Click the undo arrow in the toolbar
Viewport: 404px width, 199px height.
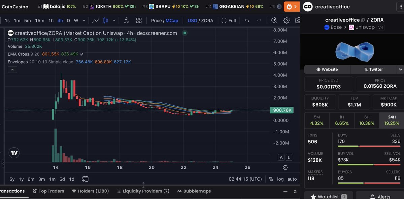coord(246,20)
